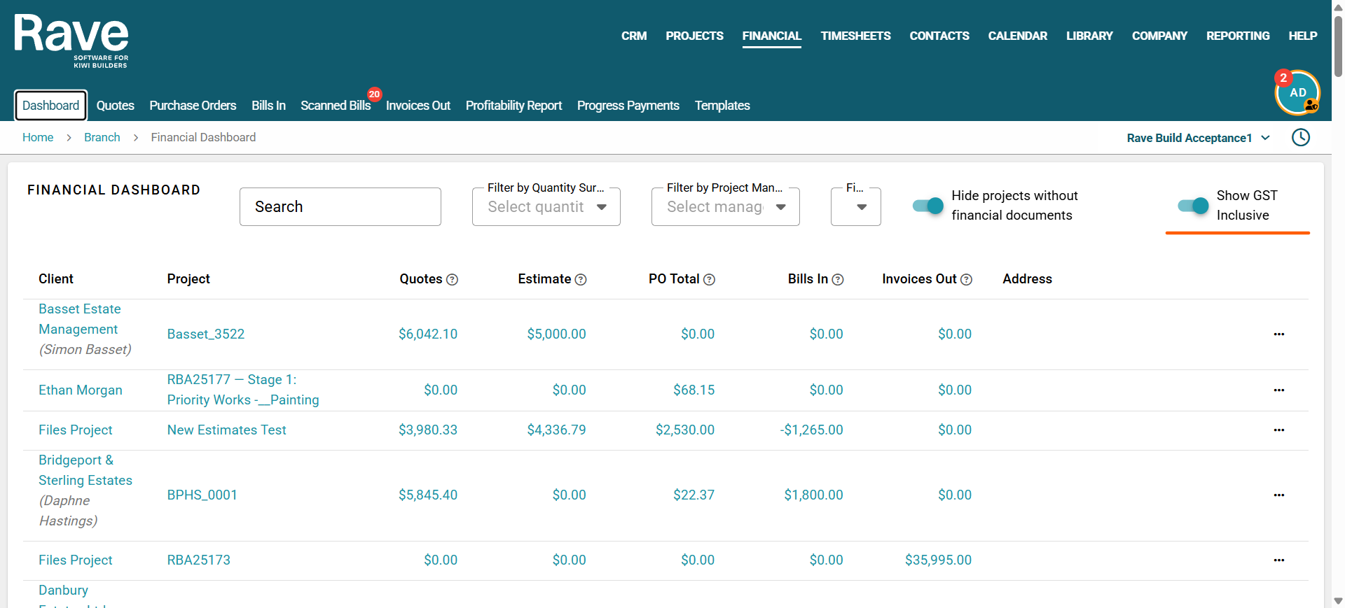The height and width of the screenshot is (608, 1345).
Task: Expand Filter by Quantity Surveyor dropdown
Action: pos(546,206)
